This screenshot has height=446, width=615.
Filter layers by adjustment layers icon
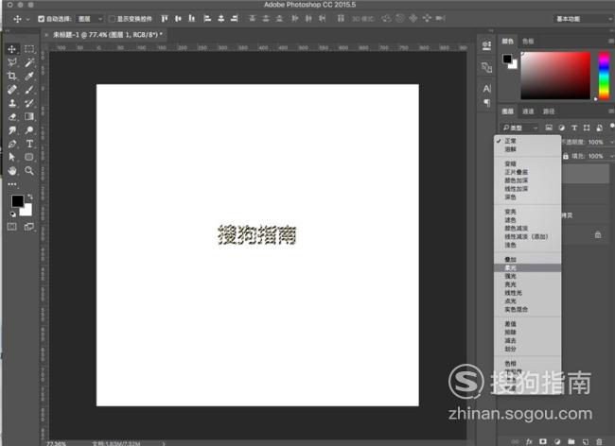[x=562, y=128]
